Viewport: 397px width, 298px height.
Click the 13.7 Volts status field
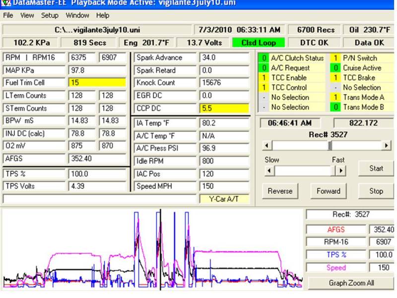[204, 43]
